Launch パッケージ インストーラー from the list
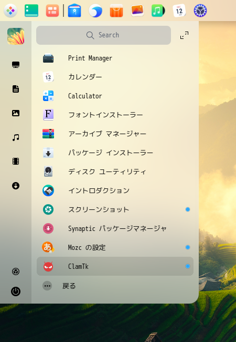This screenshot has width=236, height=342. [115, 153]
